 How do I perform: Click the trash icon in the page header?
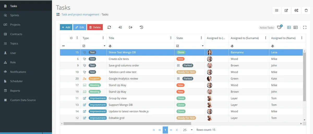point(306,10)
